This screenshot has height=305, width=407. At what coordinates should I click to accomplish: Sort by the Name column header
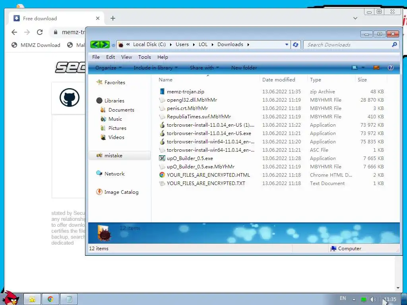(207, 79)
